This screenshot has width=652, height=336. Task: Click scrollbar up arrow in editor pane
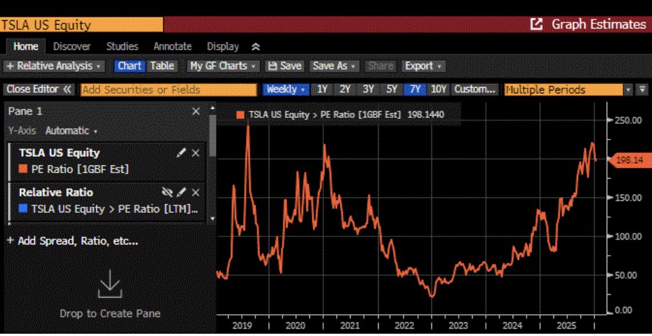click(213, 108)
